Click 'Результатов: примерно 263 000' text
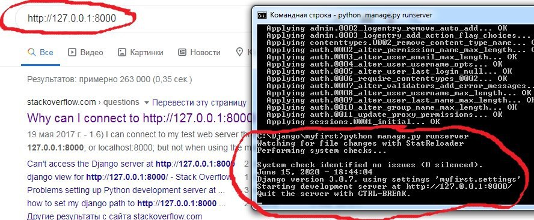The image size is (534, 220). (x=109, y=80)
